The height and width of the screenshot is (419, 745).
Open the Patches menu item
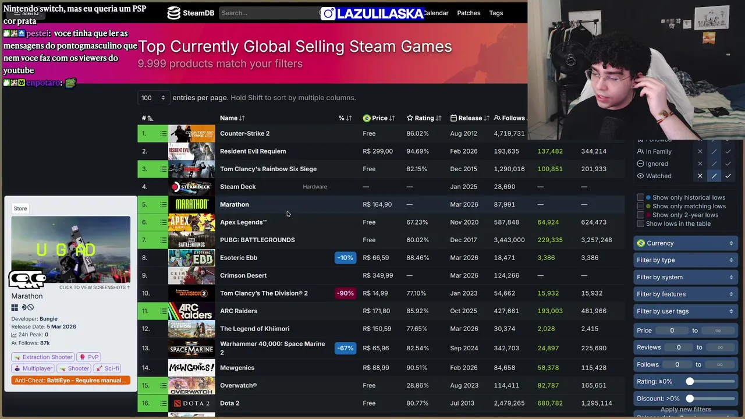[469, 13]
